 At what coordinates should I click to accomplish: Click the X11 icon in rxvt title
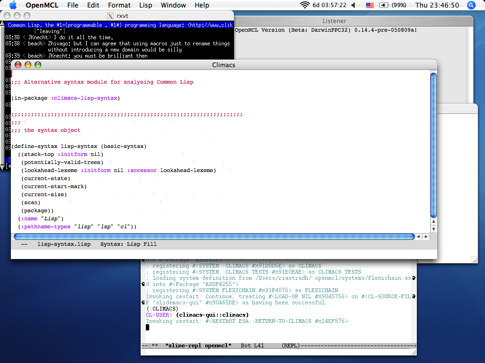click(110, 16)
